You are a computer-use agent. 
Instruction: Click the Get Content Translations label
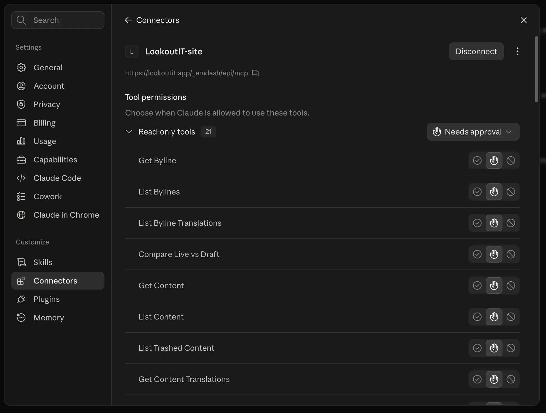coord(184,379)
